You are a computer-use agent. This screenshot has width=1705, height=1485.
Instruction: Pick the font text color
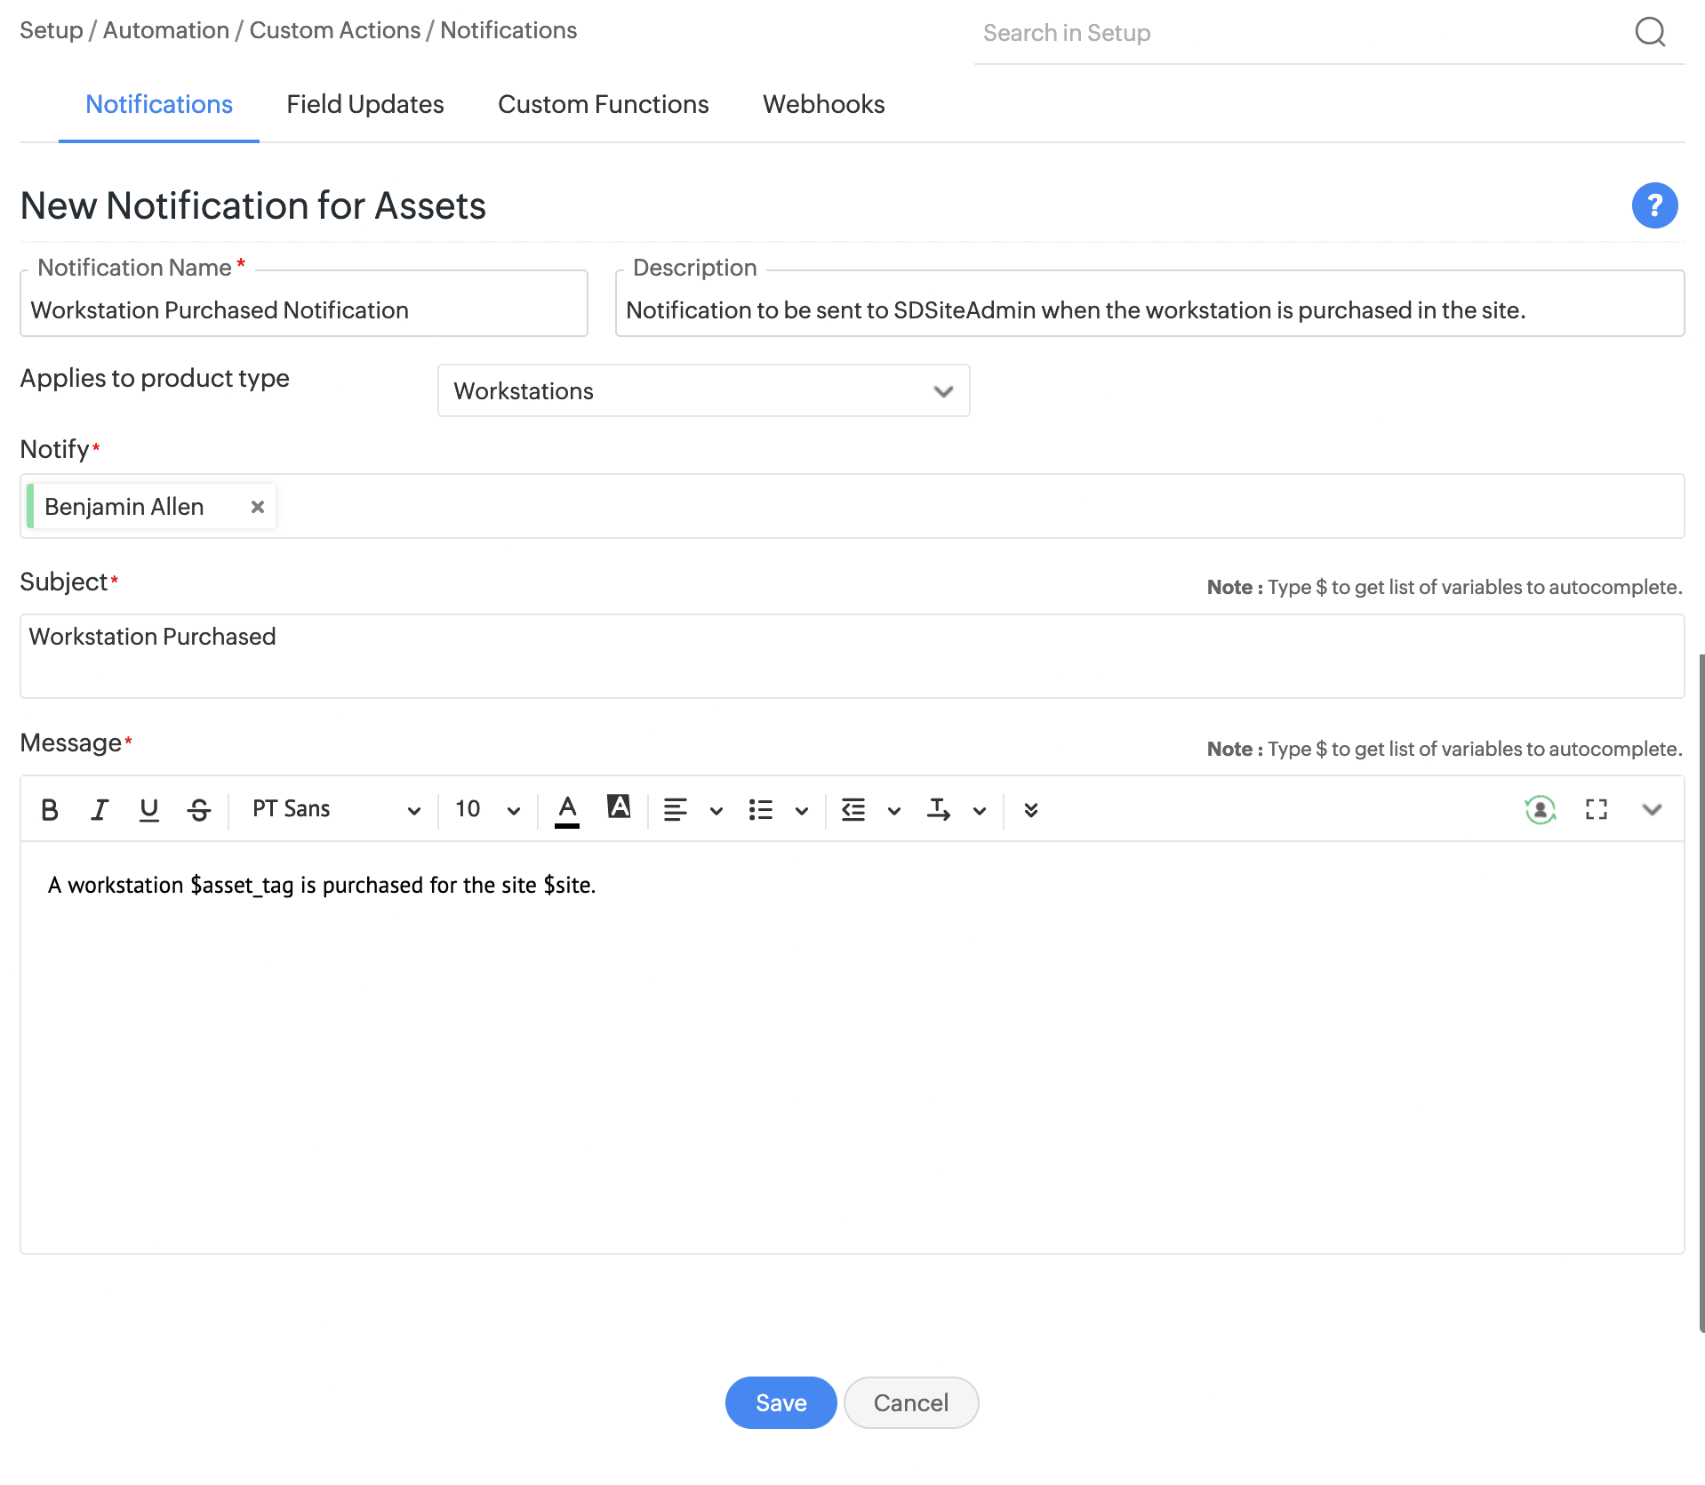click(x=567, y=809)
